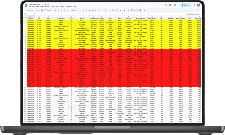Open the account avatar E
The width and height of the screenshot is (225, 135).
pos(199,5)
